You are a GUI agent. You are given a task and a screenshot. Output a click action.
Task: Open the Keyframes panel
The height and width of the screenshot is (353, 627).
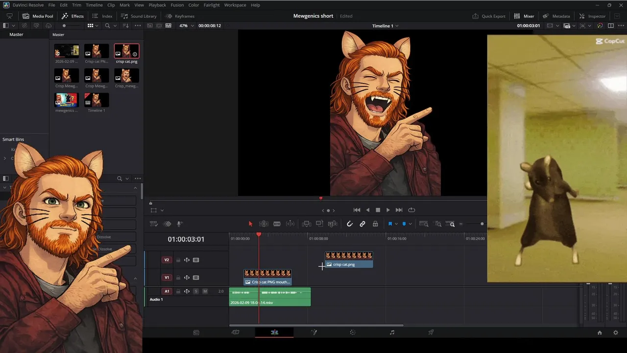[x=180, y=16]
